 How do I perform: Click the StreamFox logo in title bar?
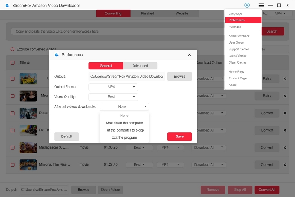[7, 6]
